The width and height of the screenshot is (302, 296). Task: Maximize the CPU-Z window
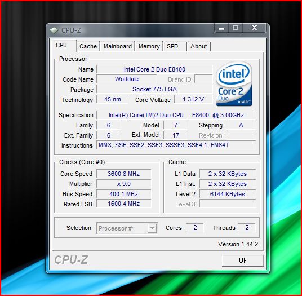pyautogui.click(x=236, y=28)
